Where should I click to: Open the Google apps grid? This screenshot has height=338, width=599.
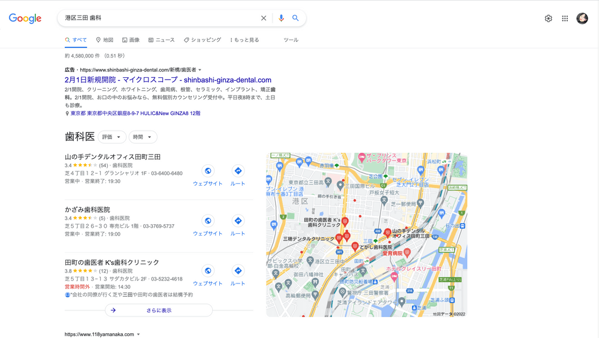click(565, 19)
